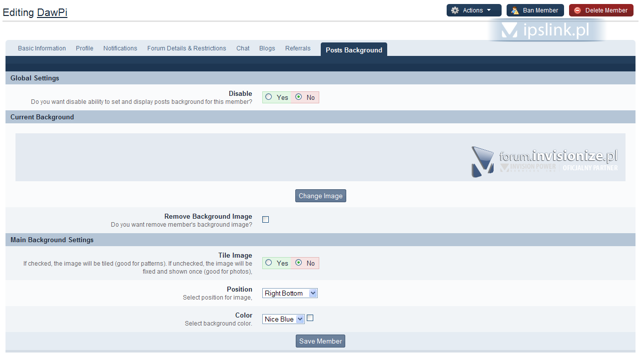The height and width of the screenshot is (358, 640).
Task: Click the gear icon on Actions button
Action: [455, 10]
